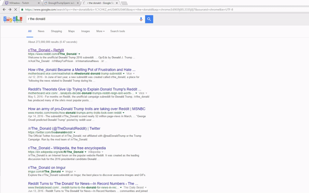This screenshot has height=193, width=309.
Task: Close the r the donald Google tab
Action: coord(117,3)
